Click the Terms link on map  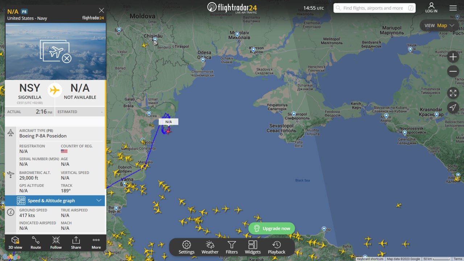coord(458,259)
